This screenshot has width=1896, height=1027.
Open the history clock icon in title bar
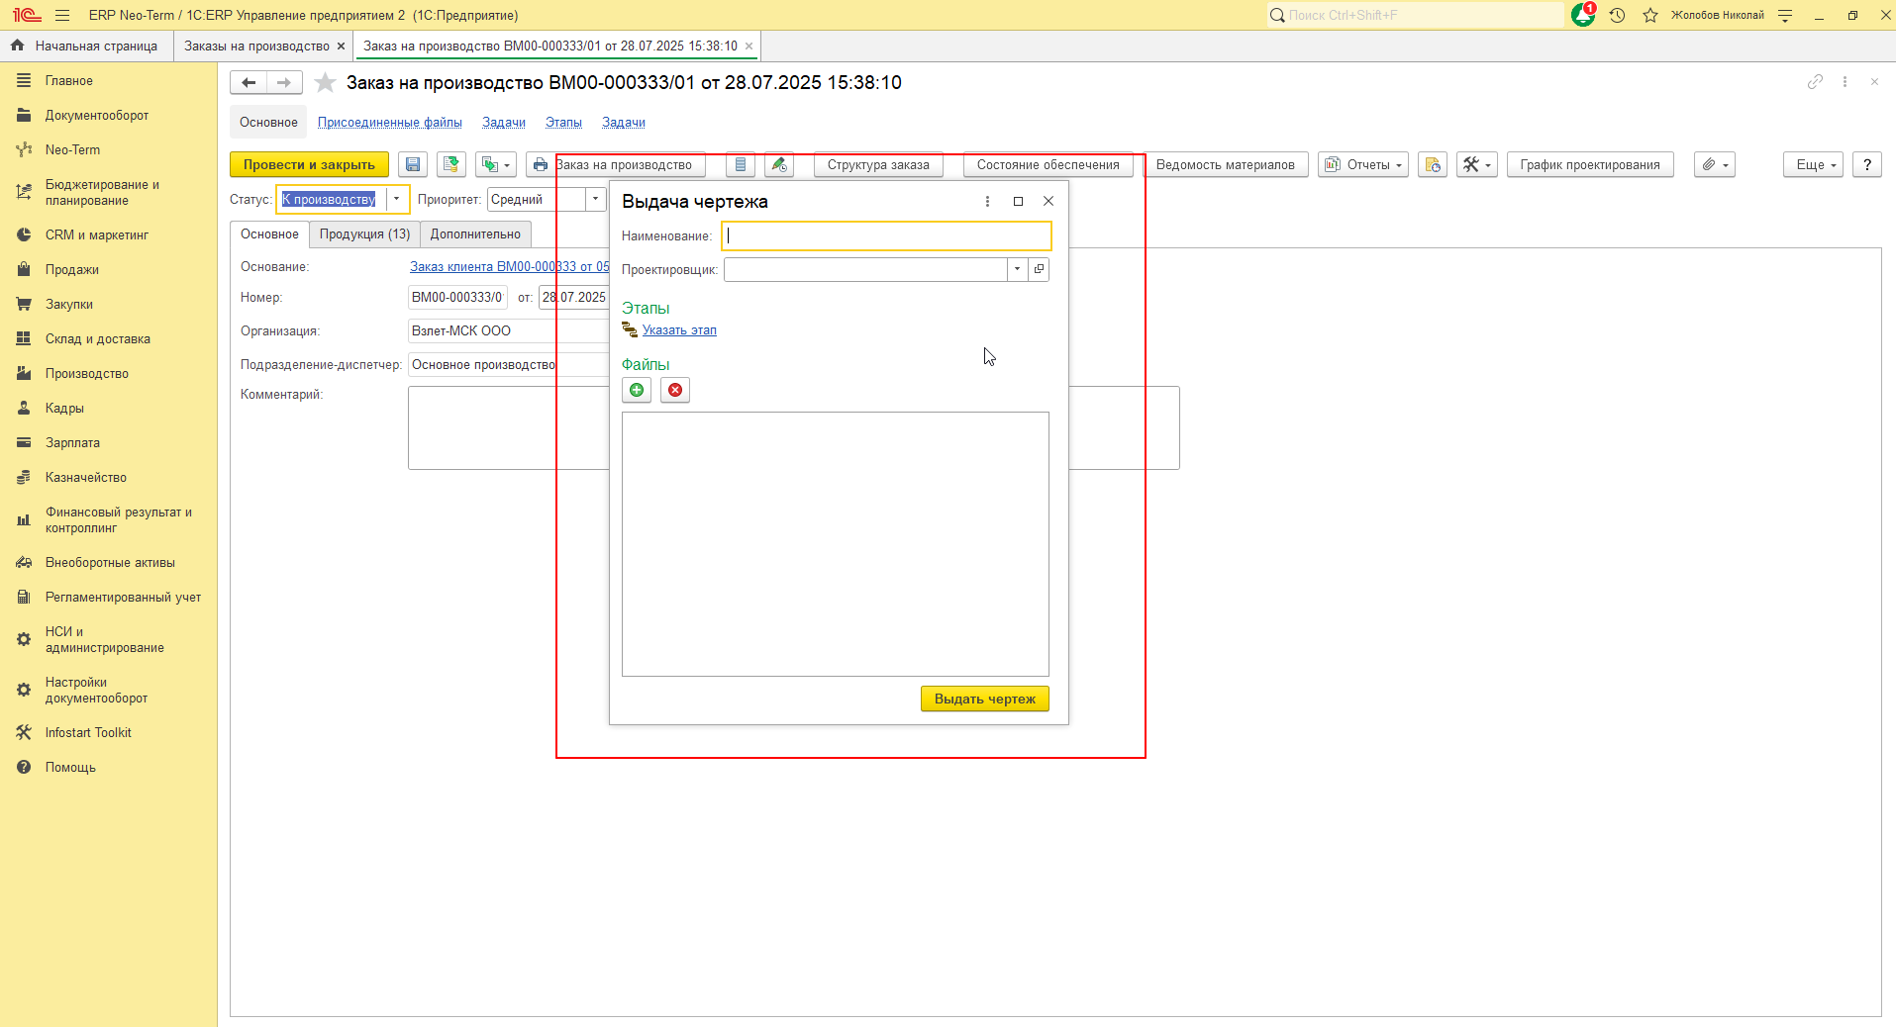(1618, 15)
